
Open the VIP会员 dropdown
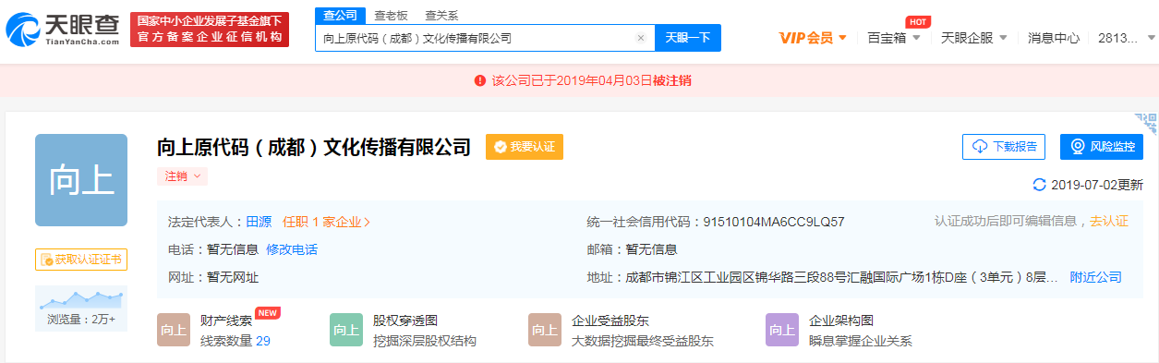(x=813, y=38)
